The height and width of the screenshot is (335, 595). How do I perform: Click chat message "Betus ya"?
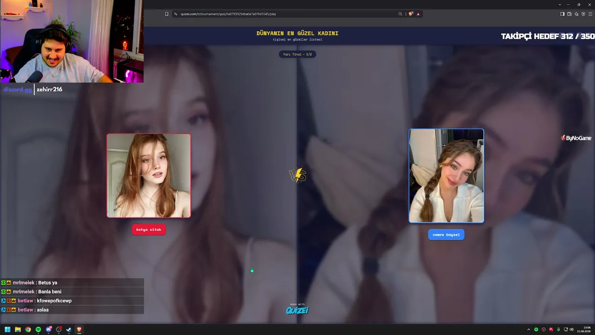[x=48, y=283]
